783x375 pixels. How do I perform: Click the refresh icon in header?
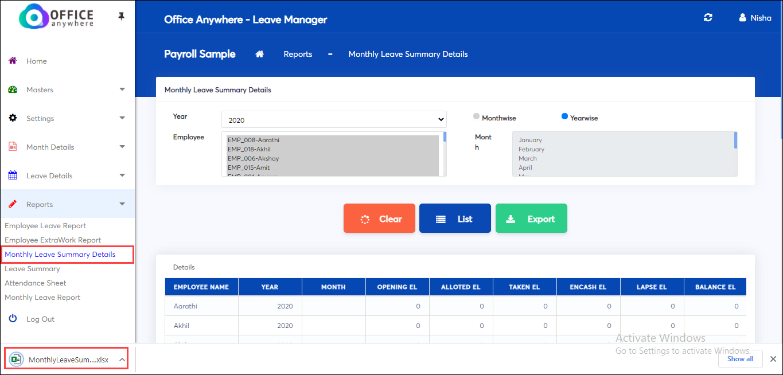[x=708, y=18]
